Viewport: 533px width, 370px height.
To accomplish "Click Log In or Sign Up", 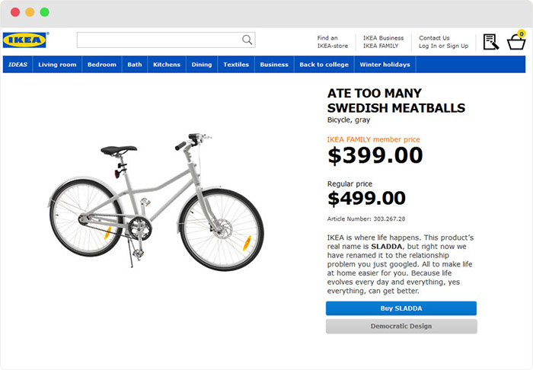I will pos(443,46).
